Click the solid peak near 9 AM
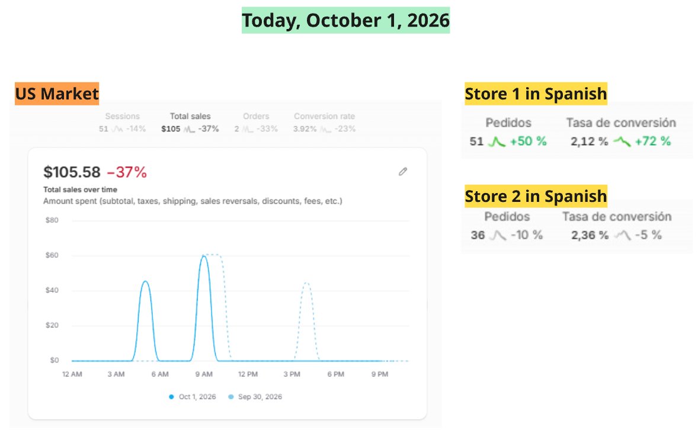 coord(204,256)
